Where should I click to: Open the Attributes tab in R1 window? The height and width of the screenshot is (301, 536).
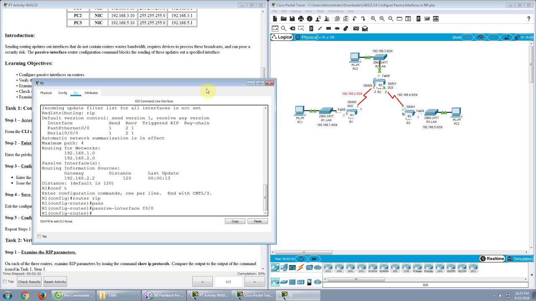[x=91, y=93]
